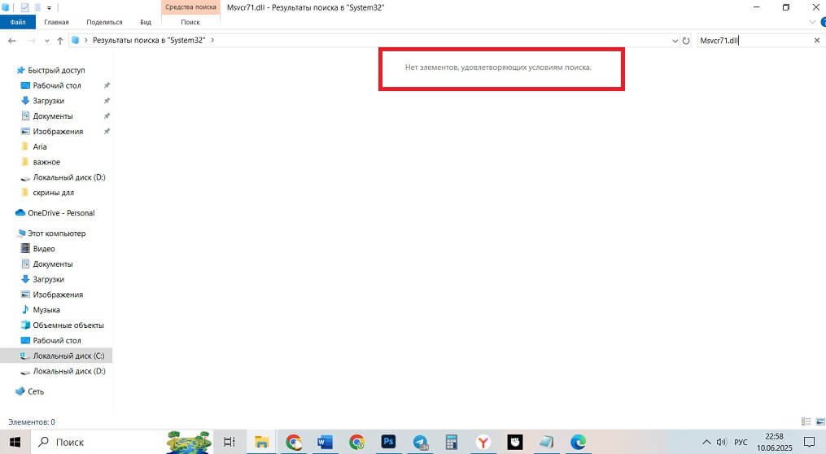The width and height of the screenshot is (826, 454).
Task: Open Yandex Browser from the taskbar
Action: (x=483, y=442)
